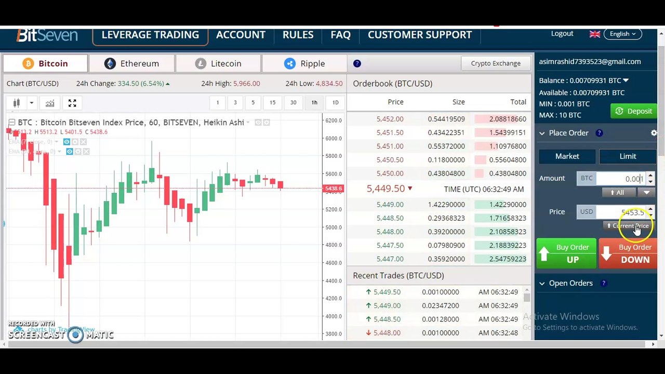
Task: Open Customer Support page
Action: coord(420,35)
